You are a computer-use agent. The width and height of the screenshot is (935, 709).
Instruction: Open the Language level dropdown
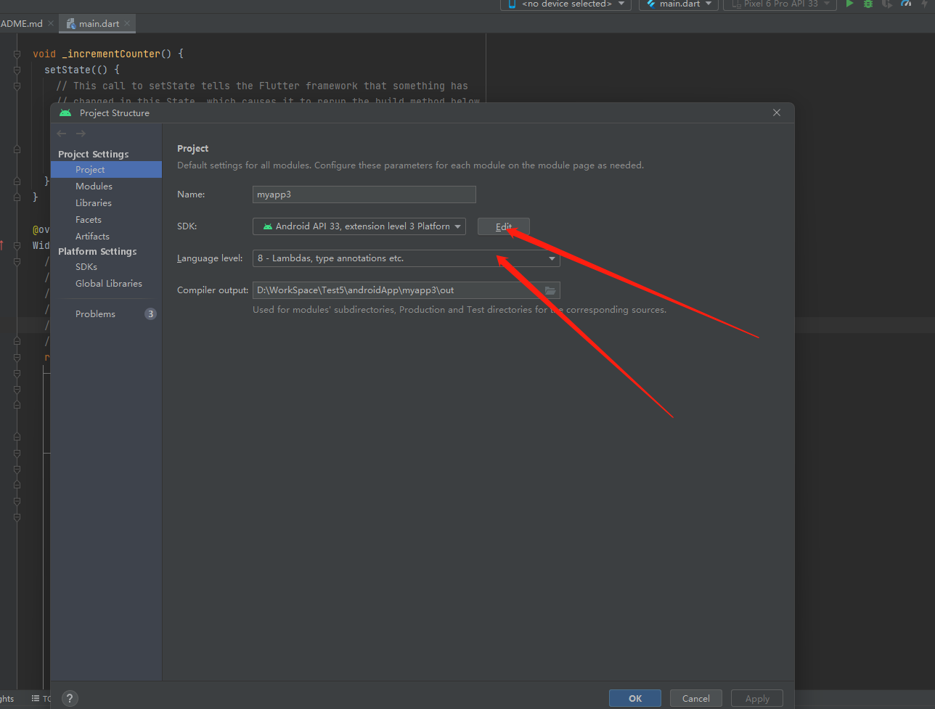coord(407,258)
